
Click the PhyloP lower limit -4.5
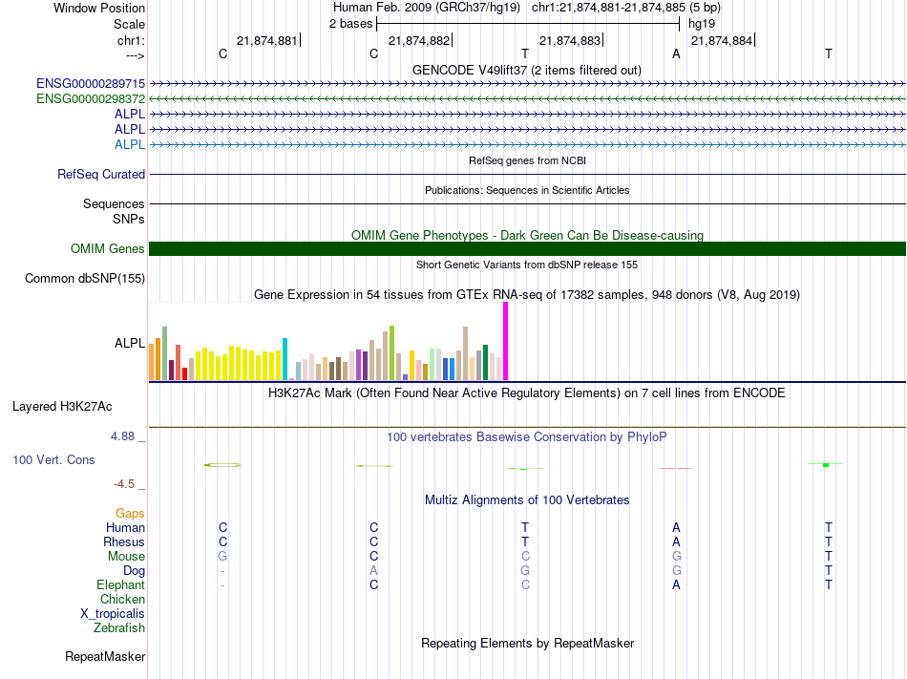[x=124, y=484]
